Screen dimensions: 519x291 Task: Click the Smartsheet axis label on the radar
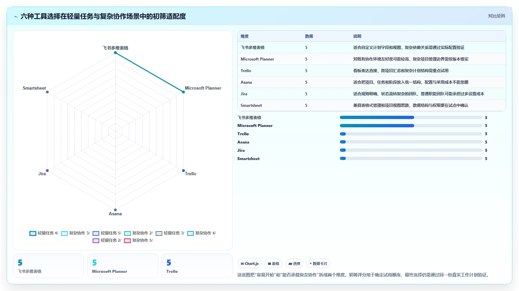tap(34, 88)
